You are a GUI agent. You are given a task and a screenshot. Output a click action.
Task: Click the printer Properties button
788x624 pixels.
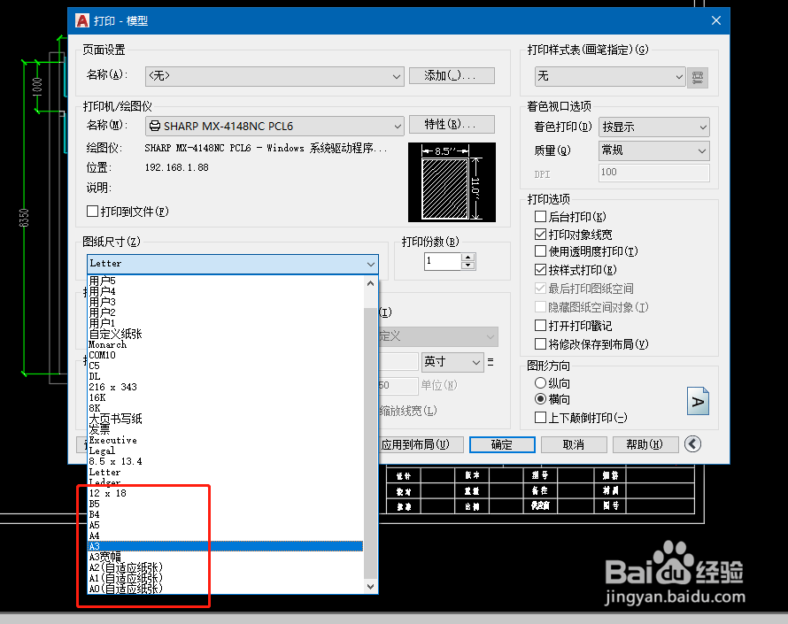[x=452, y=124]
